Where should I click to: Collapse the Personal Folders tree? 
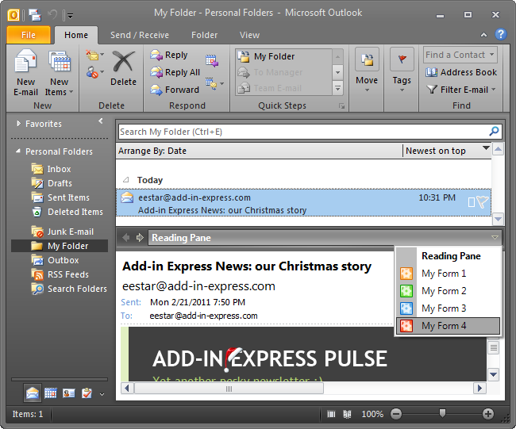17,151
